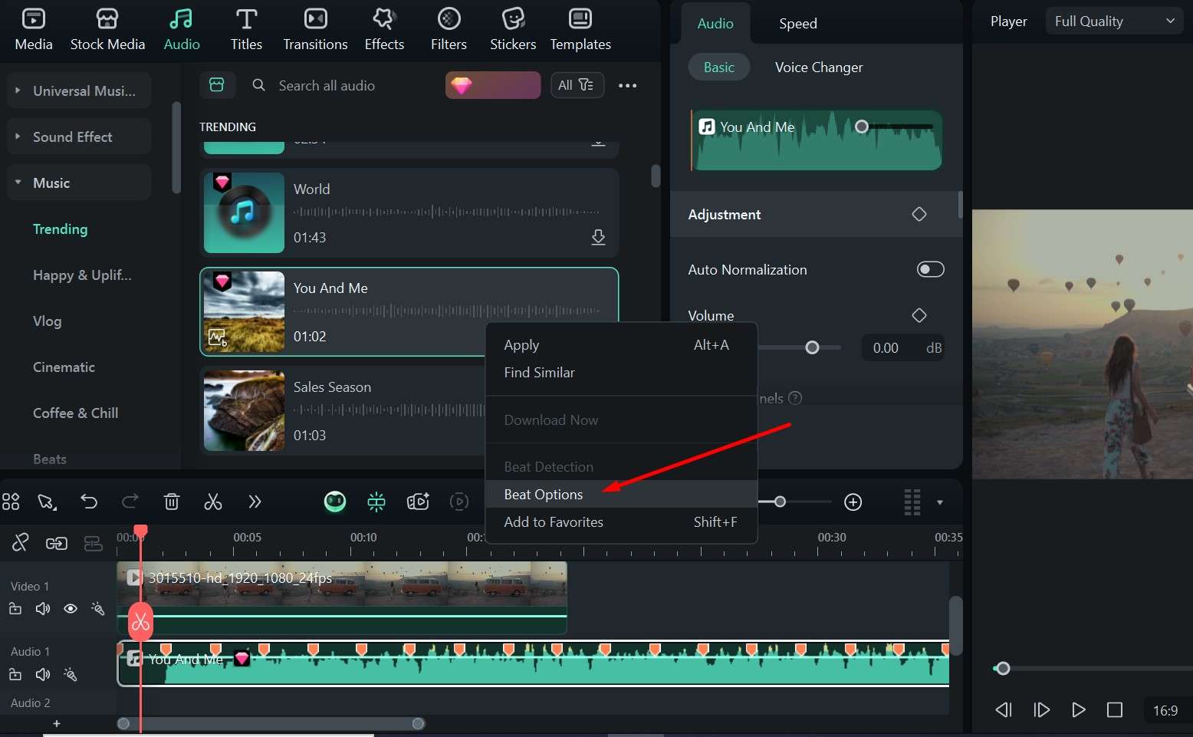This screenshot has width=1193, height=737.
Task: Toggle the Auto Normalization switch
Action: (x=930, y=269)
